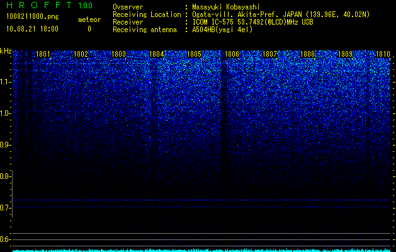The height and width of the screenshot is (252, 396).
Task: Click the Receiving antenna field label
Action: (145, 30)
